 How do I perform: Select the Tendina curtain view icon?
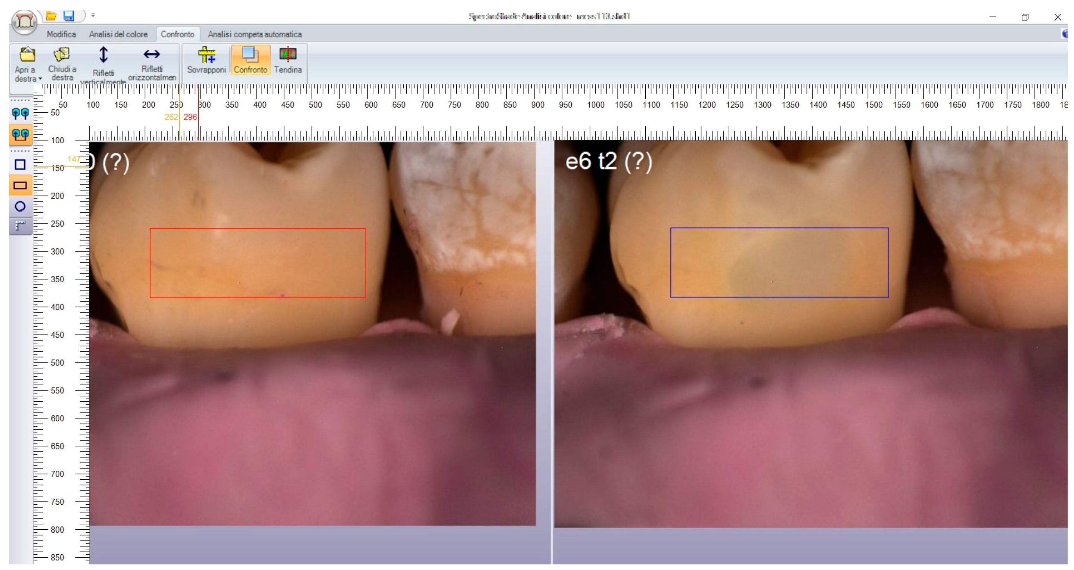point(288,60)
